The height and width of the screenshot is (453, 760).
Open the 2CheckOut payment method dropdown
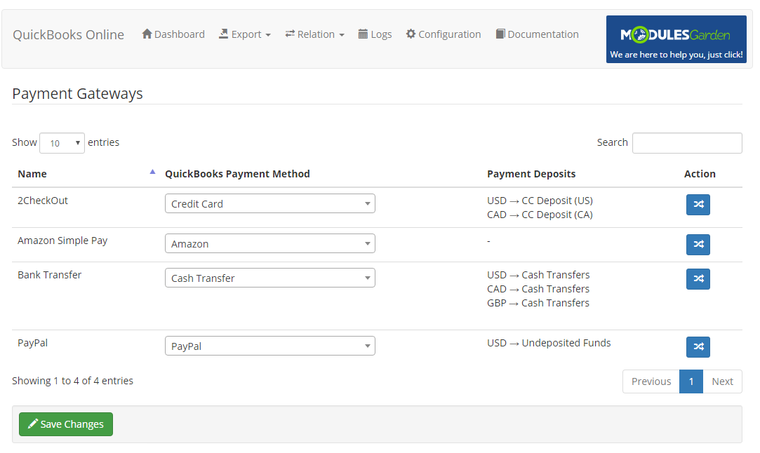click(x=270, y=203)
